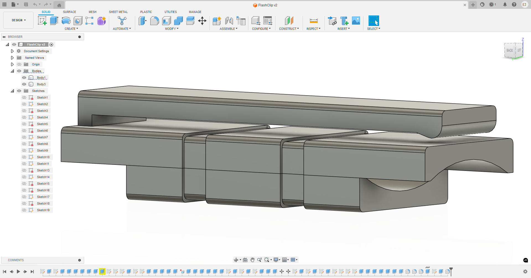531x278 pixels.
Task: Open the notifications bell
Action: pyautogui.click(x=505, y=4)
